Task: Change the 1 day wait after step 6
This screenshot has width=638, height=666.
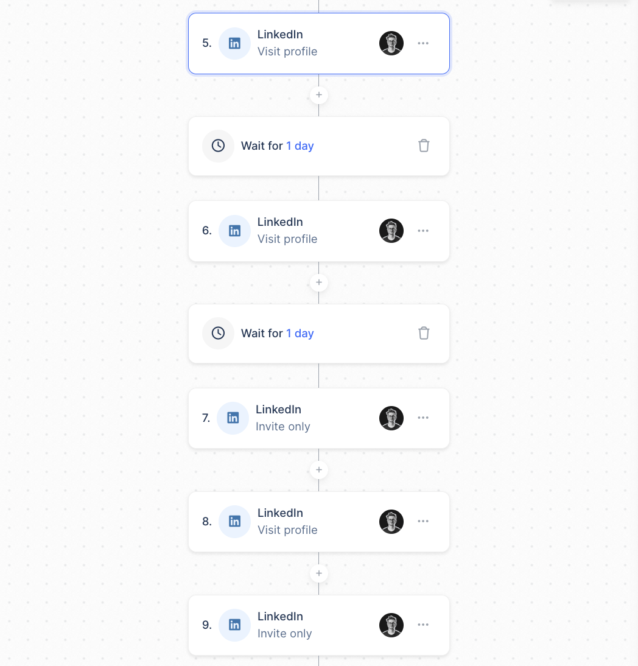Action: [x=300, y=334]
